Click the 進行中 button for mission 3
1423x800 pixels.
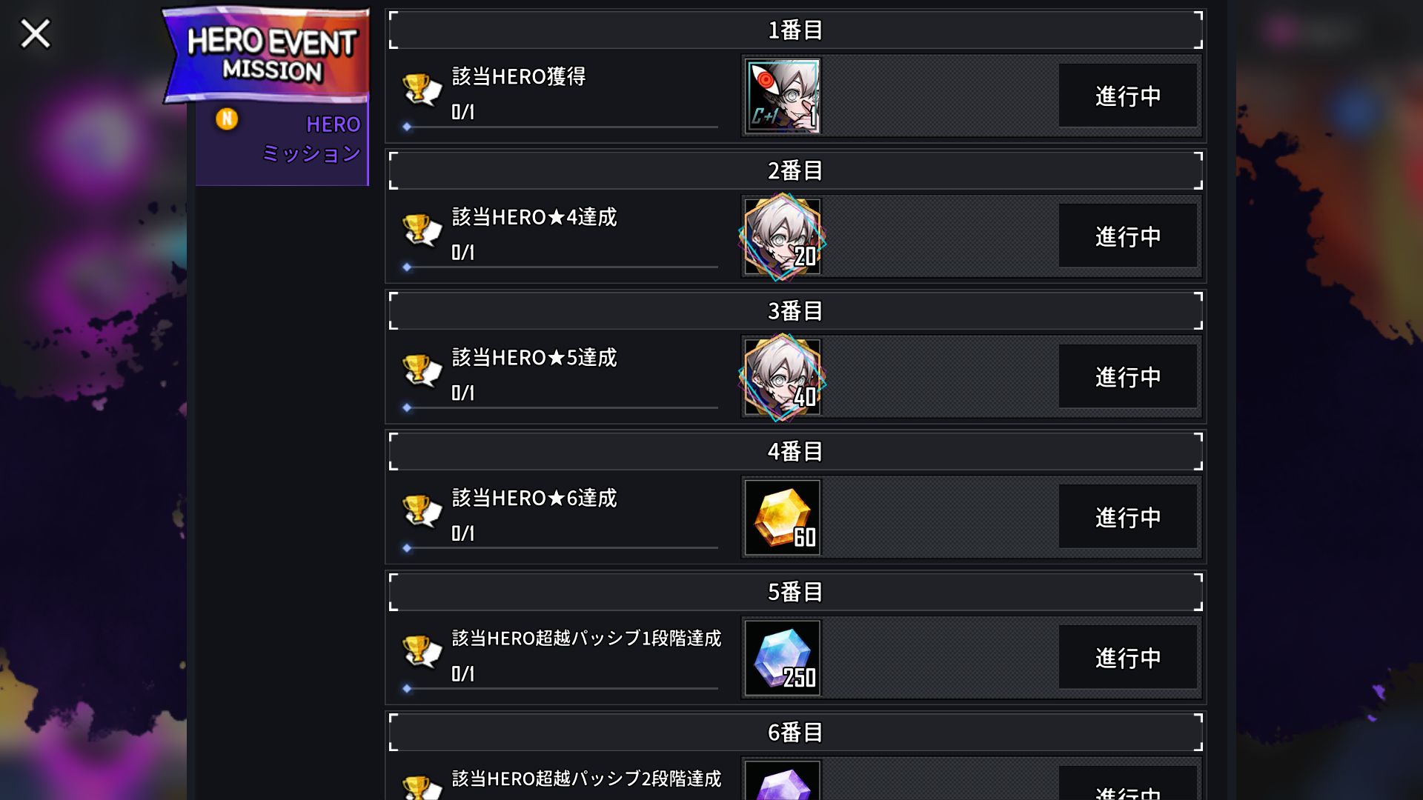tap(1127, 376)
